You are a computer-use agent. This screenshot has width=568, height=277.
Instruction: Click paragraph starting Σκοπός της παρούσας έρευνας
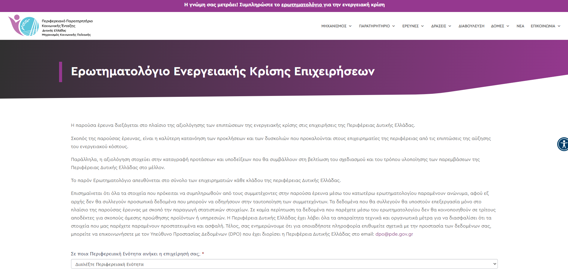(281, 142)
